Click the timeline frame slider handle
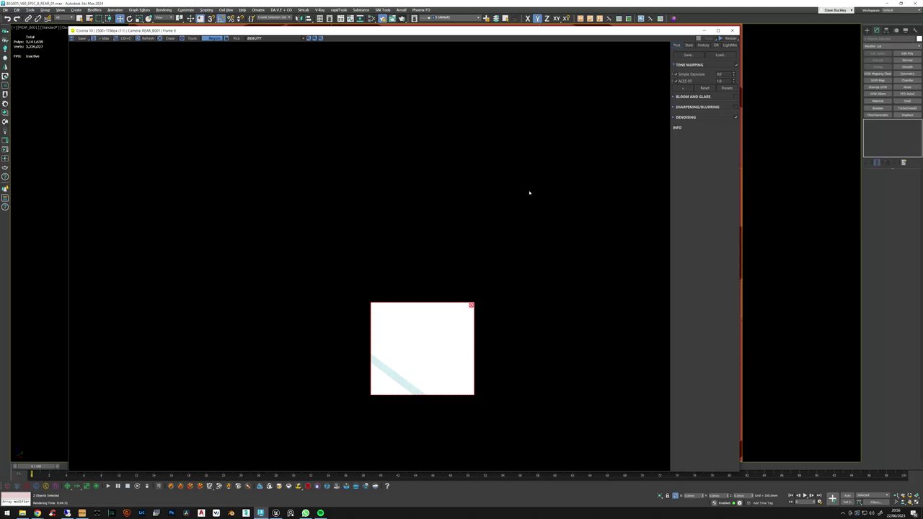Screen dimensions: 923x519 click(36, 466)
